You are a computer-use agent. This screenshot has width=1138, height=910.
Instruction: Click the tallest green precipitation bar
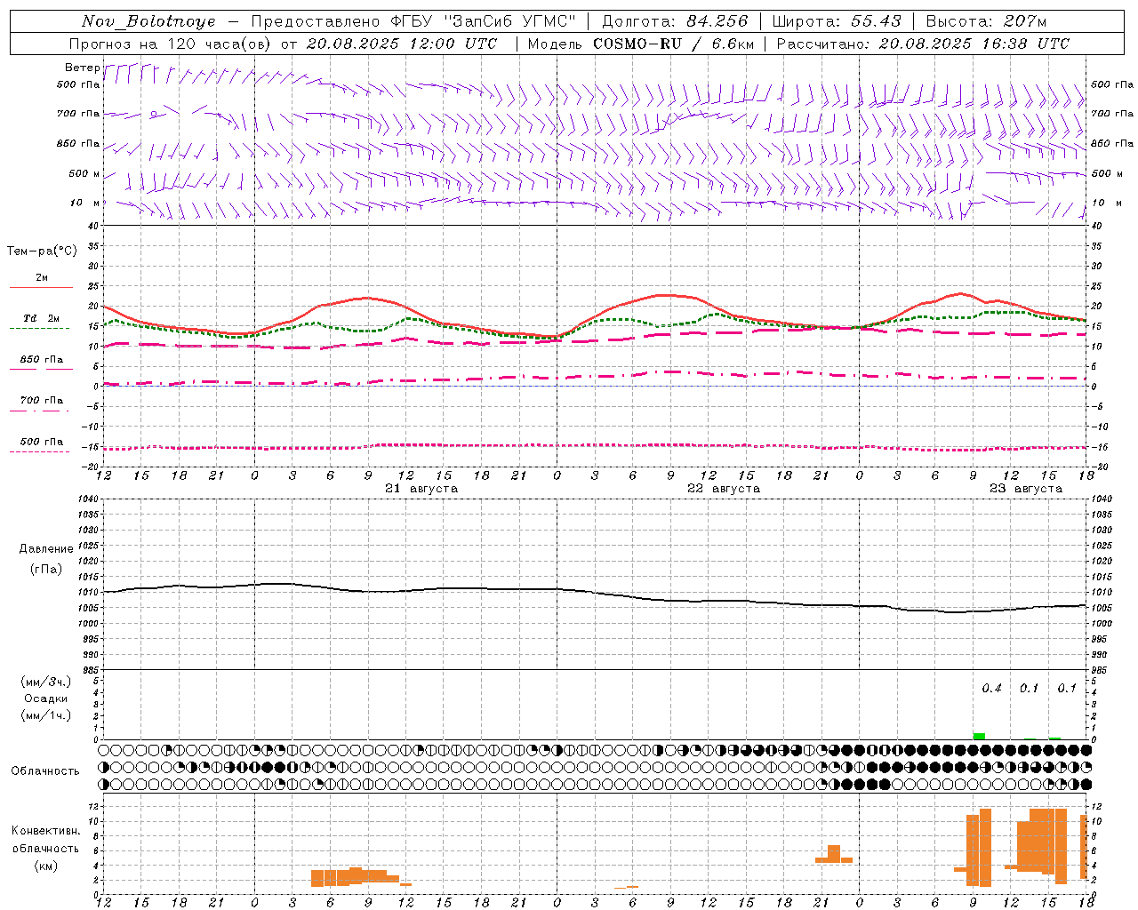[979, 736]
